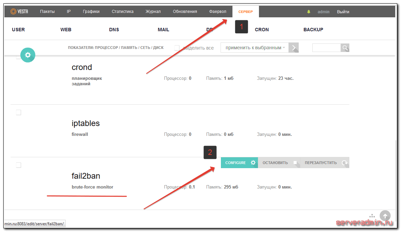Click the Выйти logout link
Screen dimensions: 401x232
343,12
